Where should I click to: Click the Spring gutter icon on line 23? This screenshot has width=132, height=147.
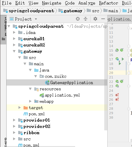click(117, 86)
